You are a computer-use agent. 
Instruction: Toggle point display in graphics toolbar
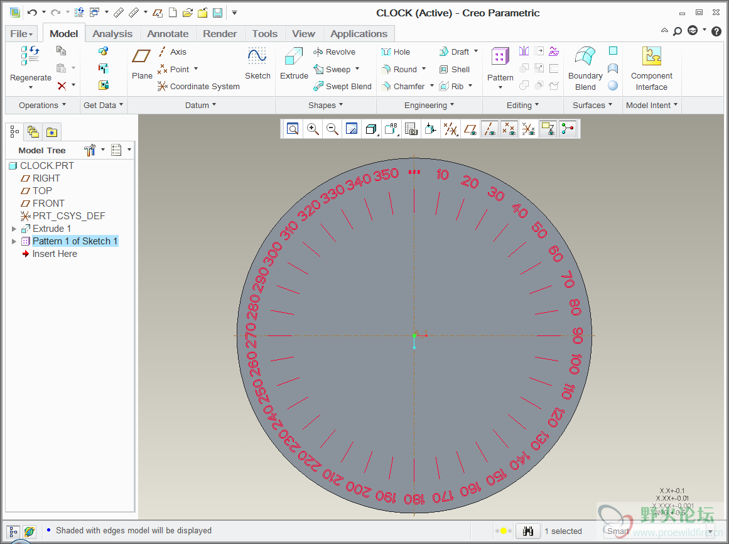(x=510, y=129)
